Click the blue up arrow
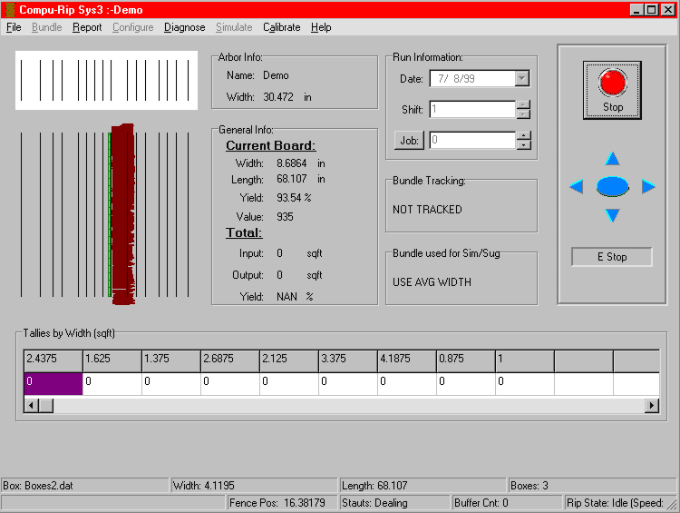 [x=612, y=159]
